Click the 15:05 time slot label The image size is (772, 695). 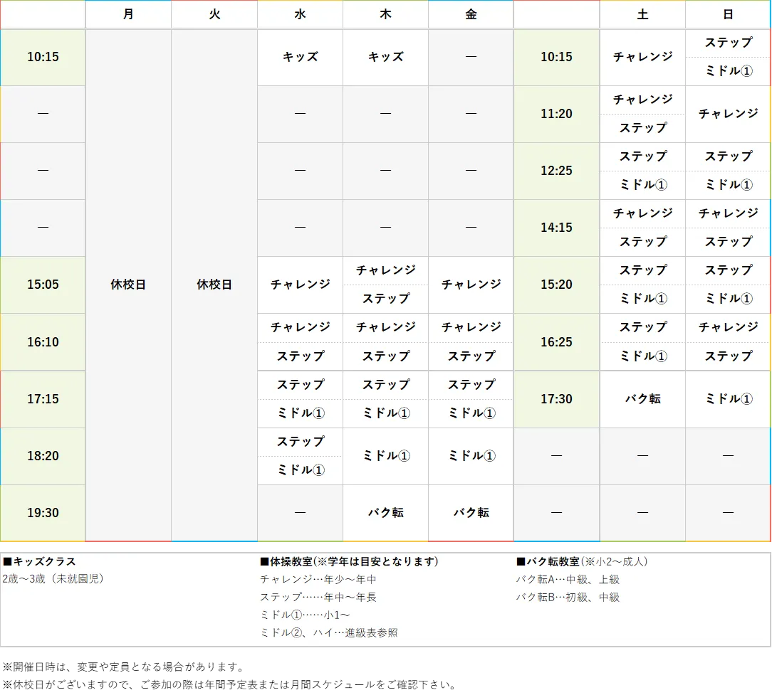[x=43, y=285]
